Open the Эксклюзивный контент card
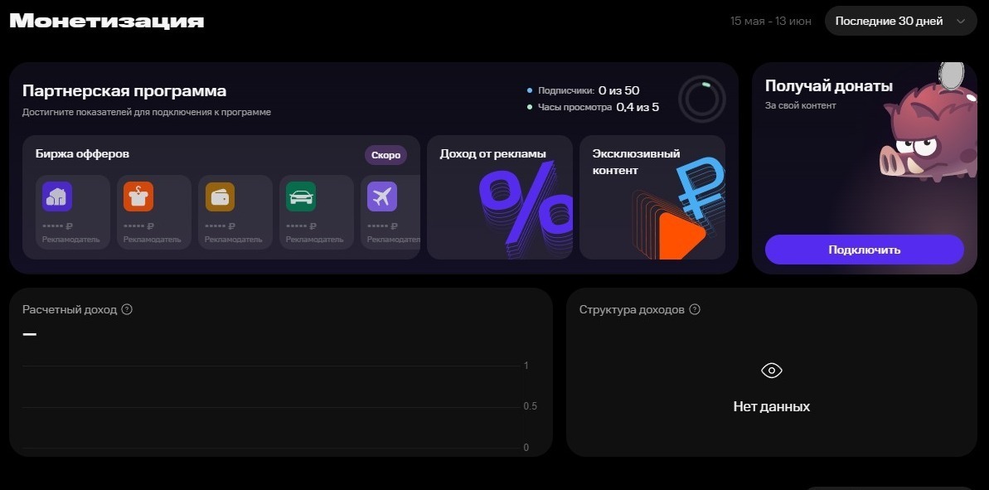This screenshot has height=490, width=989. click(x=652, y=197)
